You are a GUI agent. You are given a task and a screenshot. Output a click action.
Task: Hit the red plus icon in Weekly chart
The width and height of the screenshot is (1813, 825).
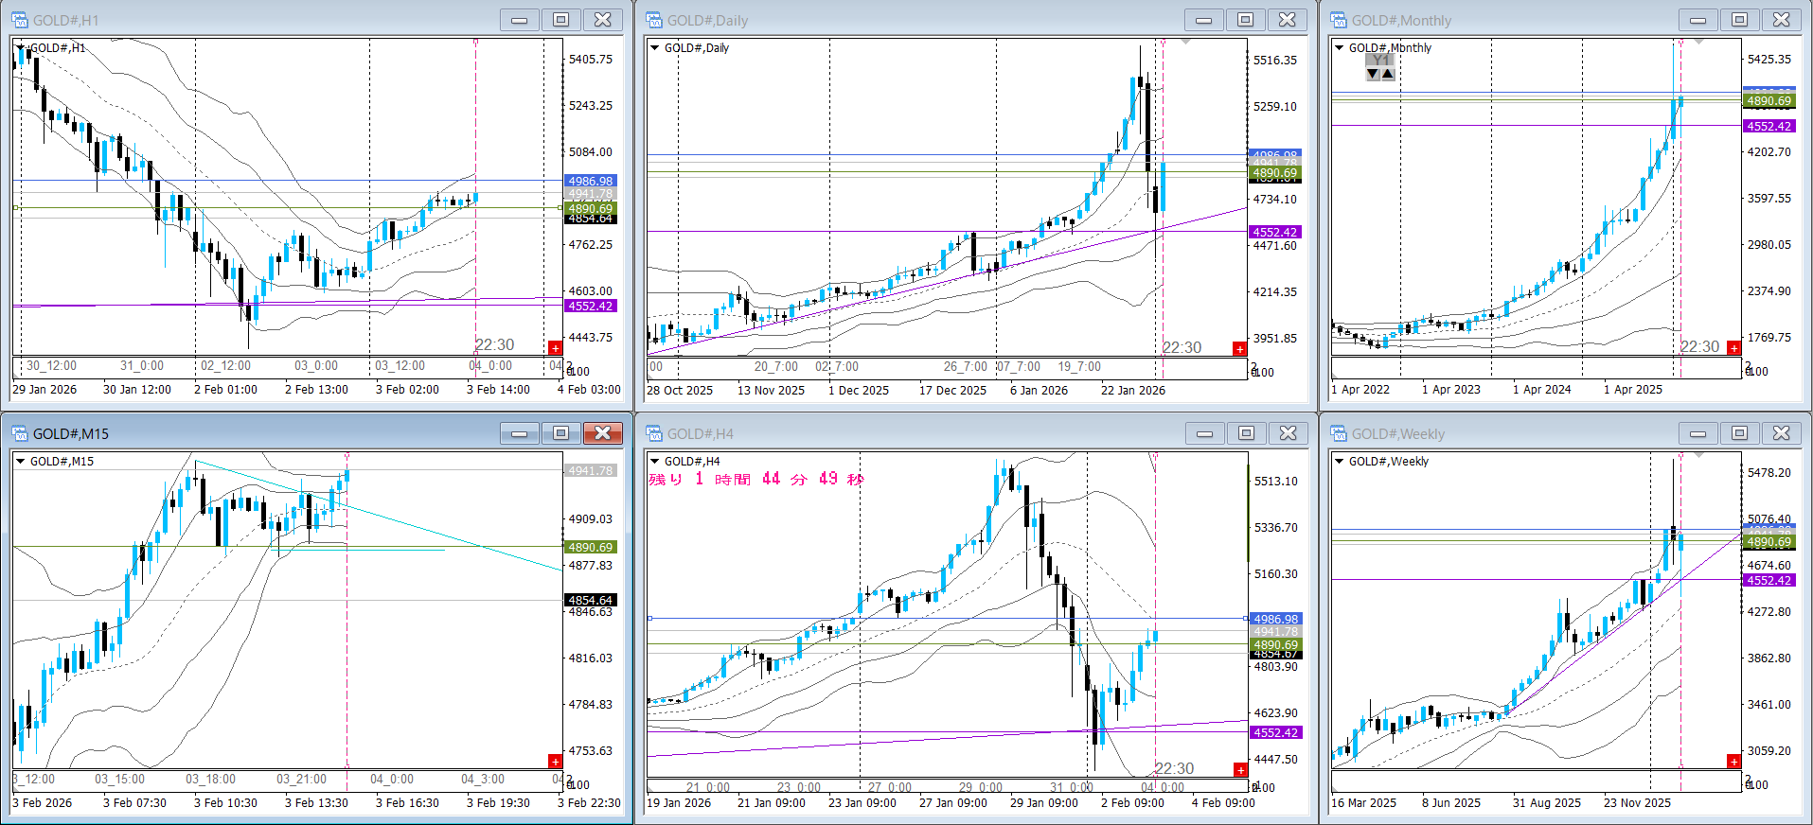1733,762
